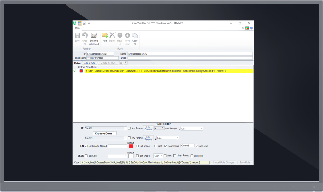This screenshot has height=192, width=323.
Task: Move rule up with the small up triangle
Action: click(121, 63)
